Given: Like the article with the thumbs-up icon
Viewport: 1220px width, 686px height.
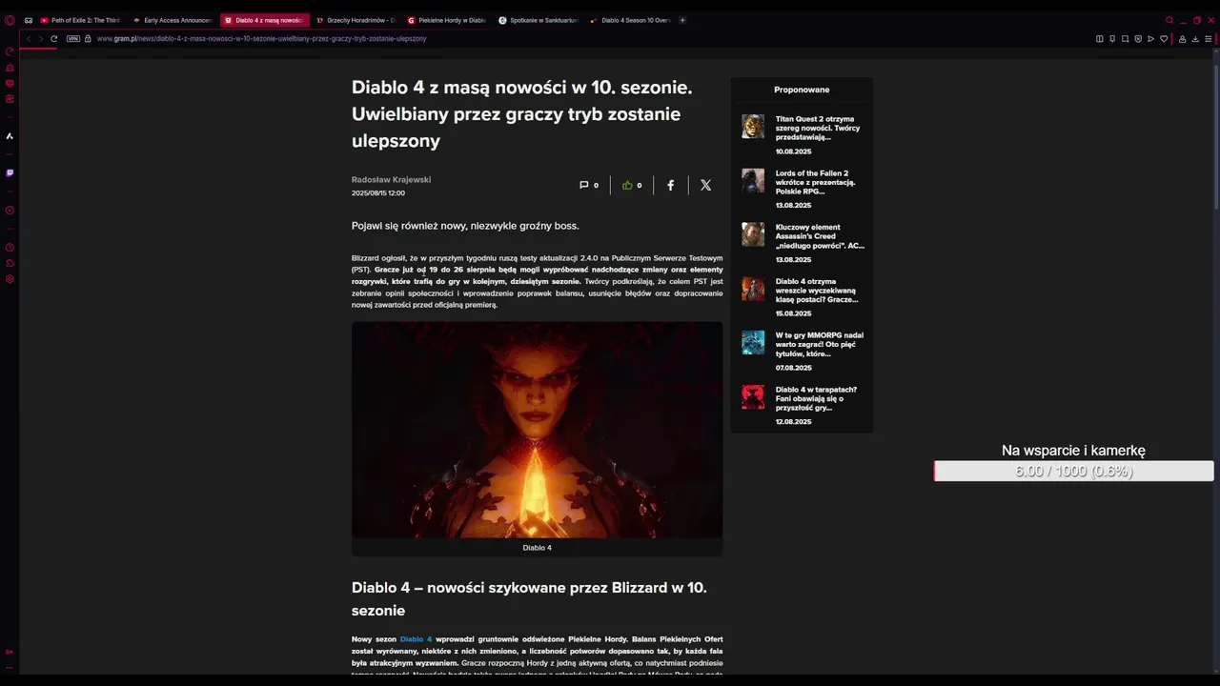Looking at the screenshot, I should click(x=627, y=185).
